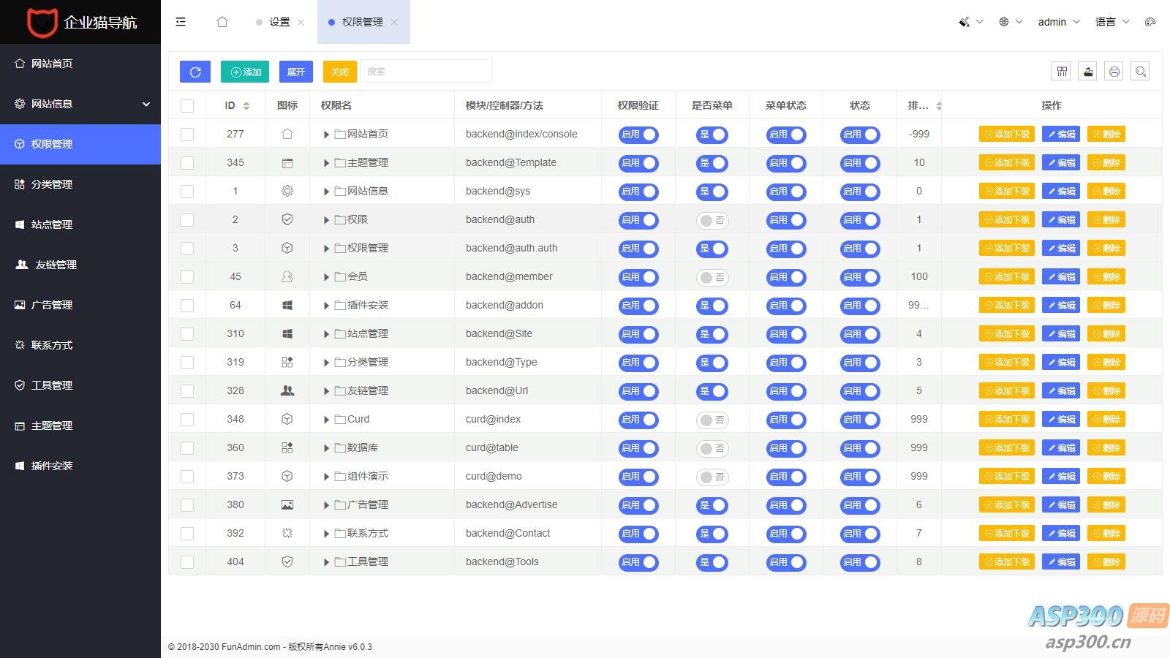Open the theme palette icon at top right
This screenshot has width=1170, height=658.
point(1150,22)
